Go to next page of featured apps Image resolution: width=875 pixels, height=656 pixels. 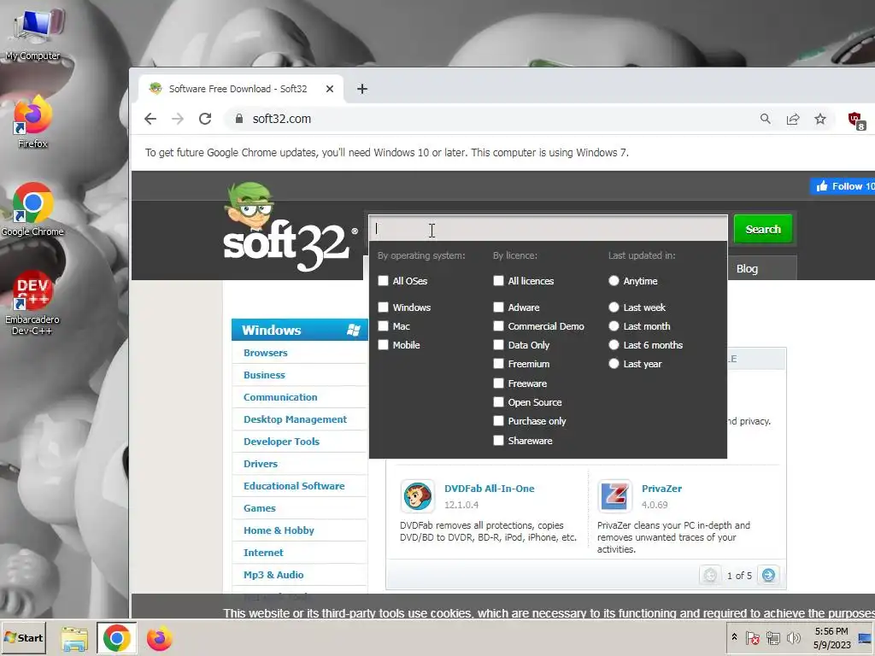point(768,575)
